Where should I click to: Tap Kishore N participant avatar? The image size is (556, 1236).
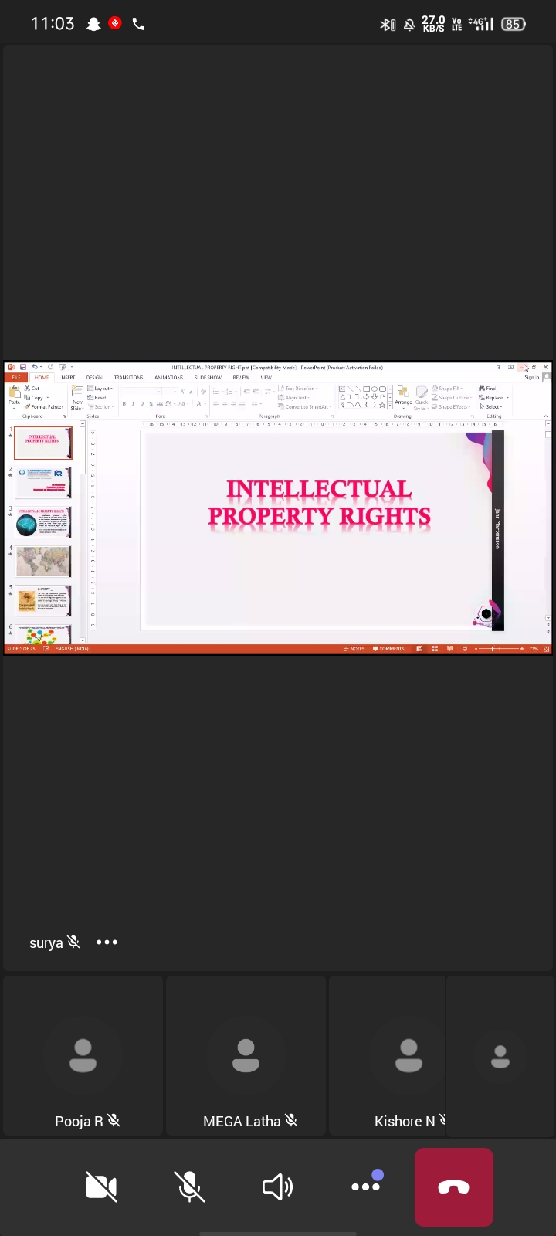click(x=409, y=1056)
